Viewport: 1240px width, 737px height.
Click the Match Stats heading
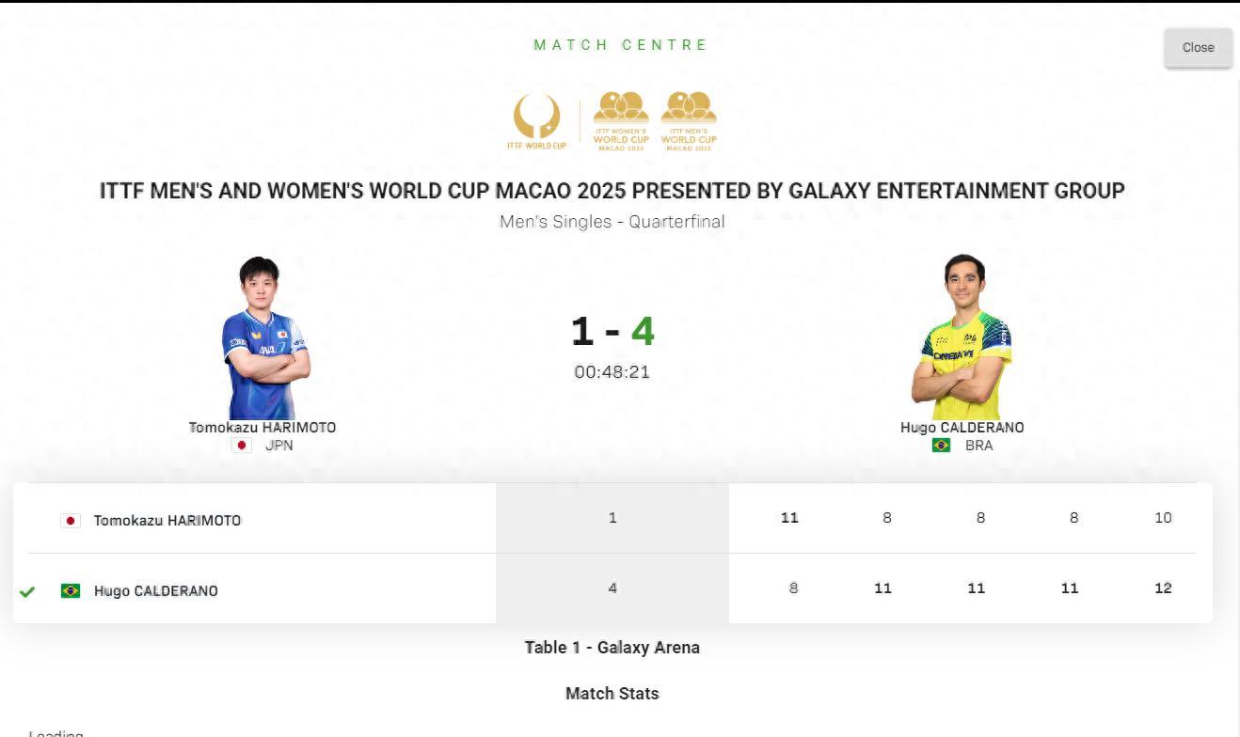(x=612, y=694)
